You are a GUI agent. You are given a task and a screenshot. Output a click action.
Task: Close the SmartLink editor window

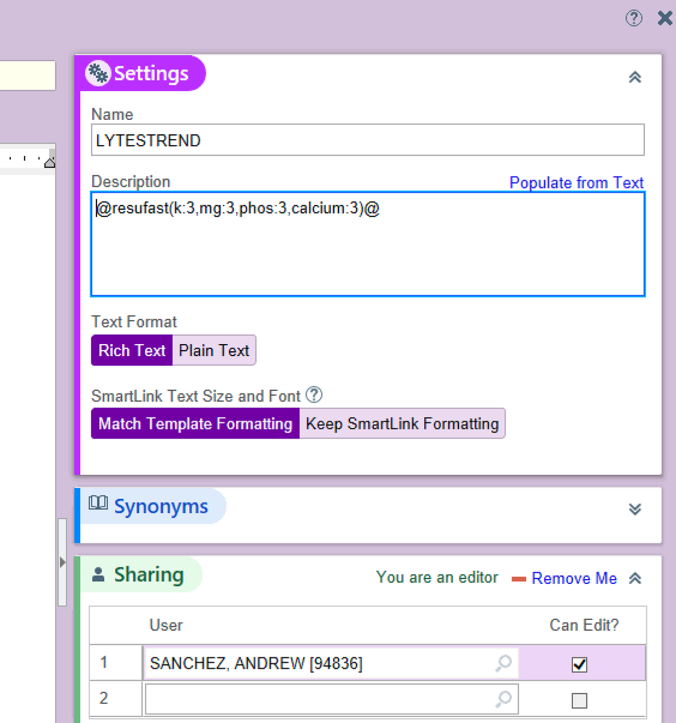[665, 18]
